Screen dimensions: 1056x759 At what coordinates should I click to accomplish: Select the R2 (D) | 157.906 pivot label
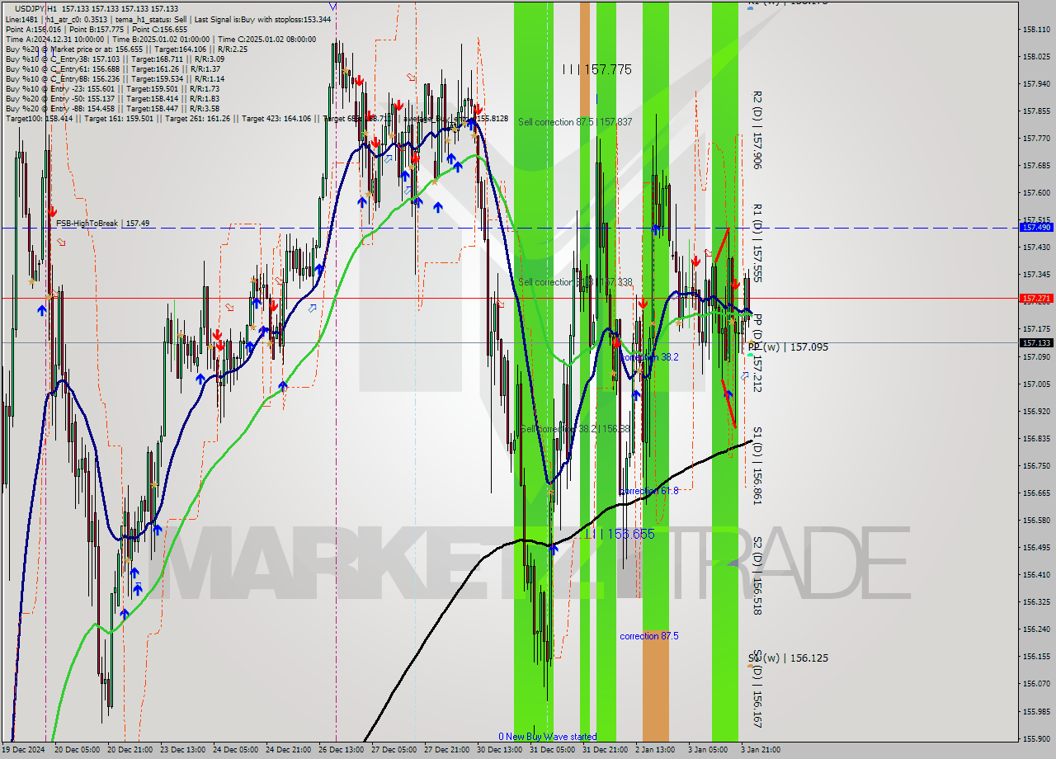(x=757, y=130)
